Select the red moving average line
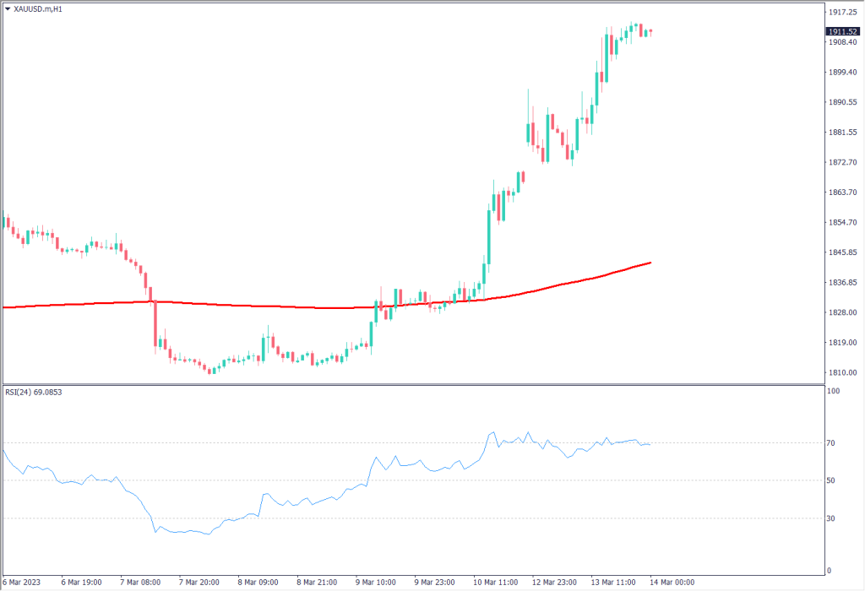This screenshot has height=591, width=865. pos(253,305)
